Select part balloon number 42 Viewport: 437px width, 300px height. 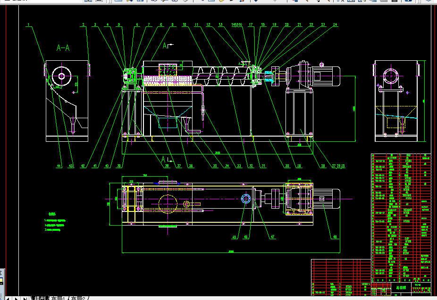pyautogui.click(x=83, y=166)
